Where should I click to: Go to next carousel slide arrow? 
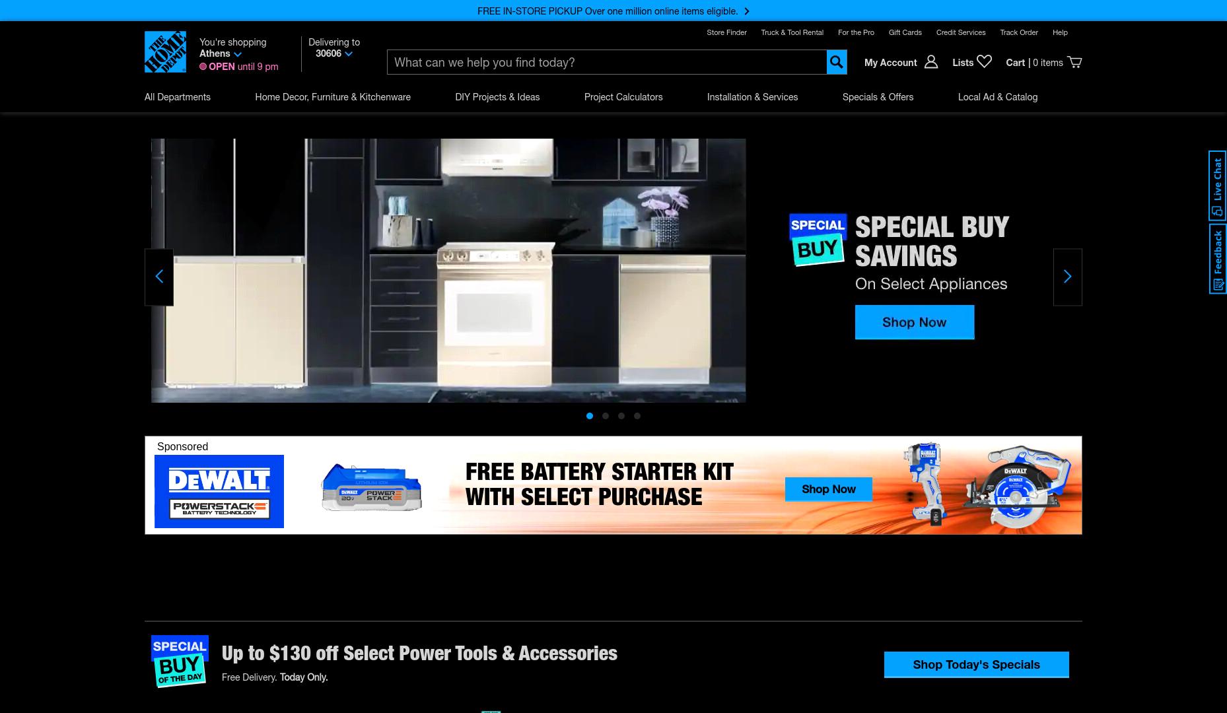(x=1067, y=277)
